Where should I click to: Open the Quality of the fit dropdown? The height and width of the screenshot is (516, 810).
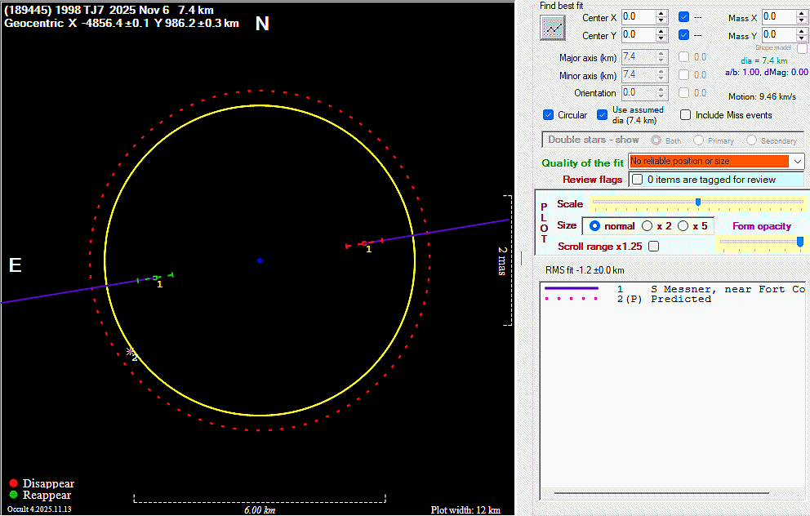(797, 162)
